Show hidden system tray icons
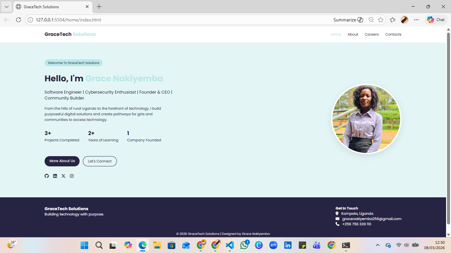Viewport: 451px width, 253px height. coord(378,245)
